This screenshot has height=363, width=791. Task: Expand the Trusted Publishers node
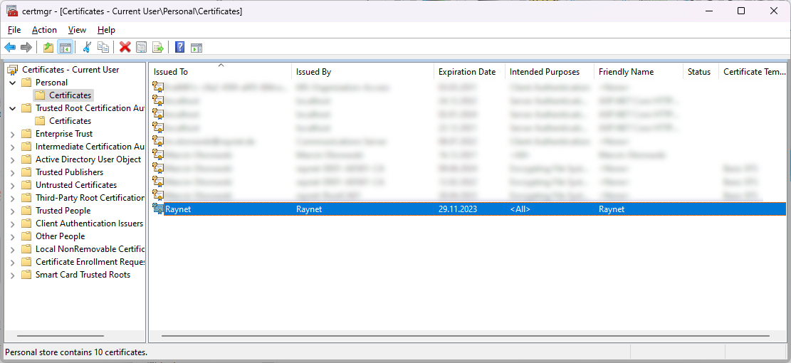[x=13, y=172]
